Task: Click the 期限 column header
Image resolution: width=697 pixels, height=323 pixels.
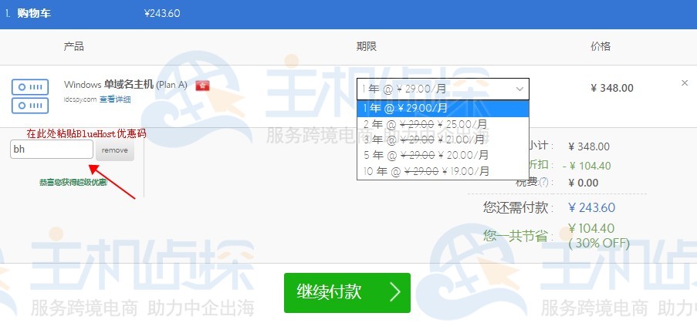Action: click(367, 46)
